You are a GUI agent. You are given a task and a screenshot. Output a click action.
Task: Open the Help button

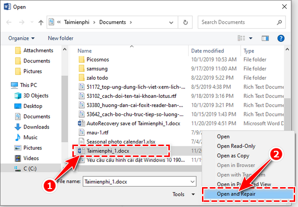coord(280,38)
